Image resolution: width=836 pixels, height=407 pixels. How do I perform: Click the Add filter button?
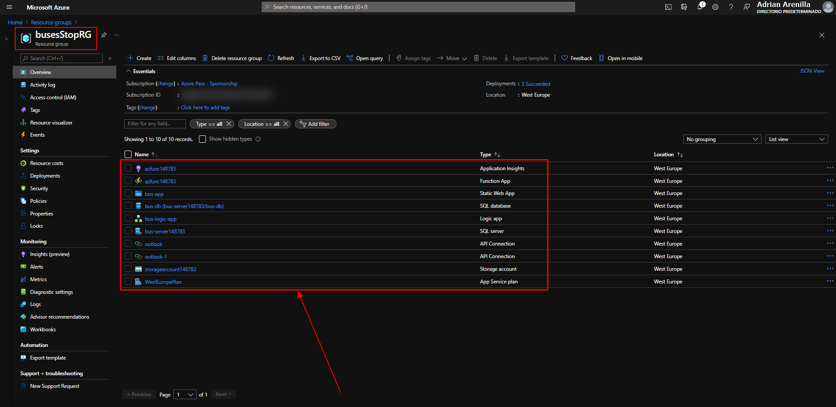pyautogui.click(x=315, y=124)
